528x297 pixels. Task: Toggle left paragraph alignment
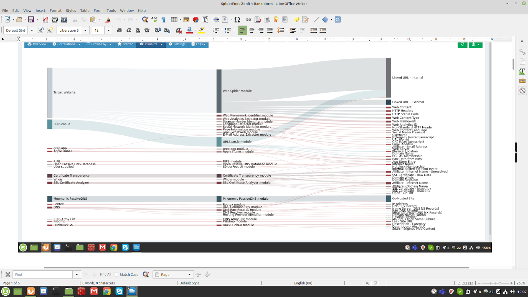point(242,30)
